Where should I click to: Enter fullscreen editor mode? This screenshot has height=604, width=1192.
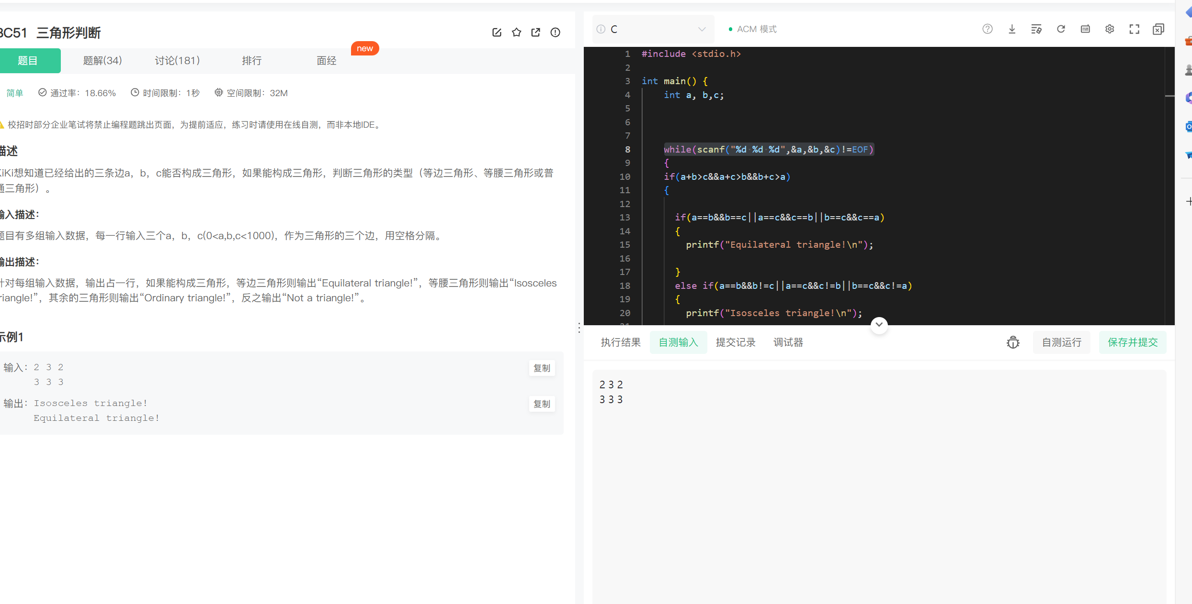[x=1134, y=29]
